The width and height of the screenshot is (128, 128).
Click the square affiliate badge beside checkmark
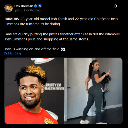[x=40, y=6]
